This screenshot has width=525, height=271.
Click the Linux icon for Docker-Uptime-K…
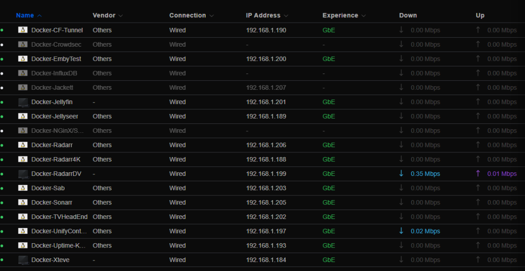23,246
